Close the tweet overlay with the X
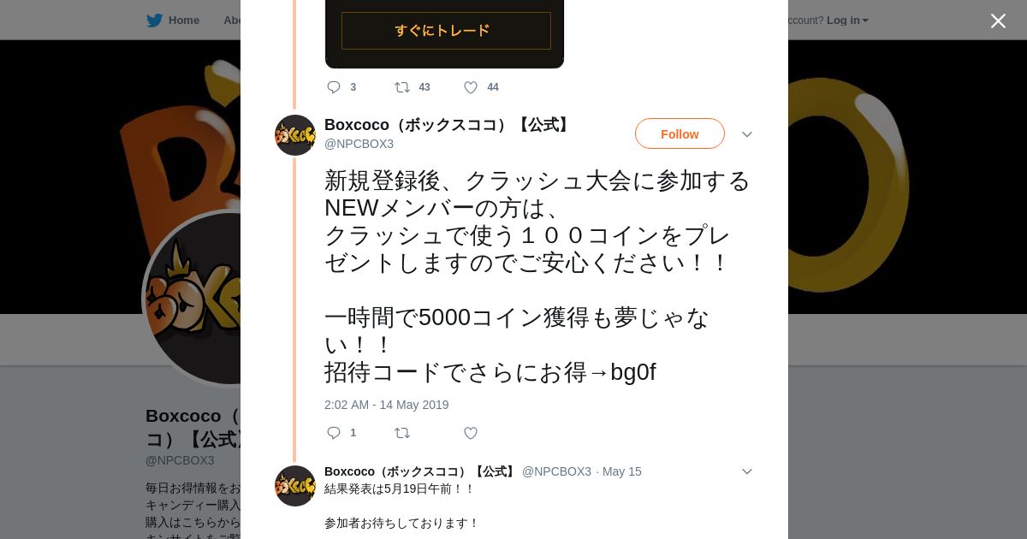Screen dimensions: 1027x539 (998, 21)
